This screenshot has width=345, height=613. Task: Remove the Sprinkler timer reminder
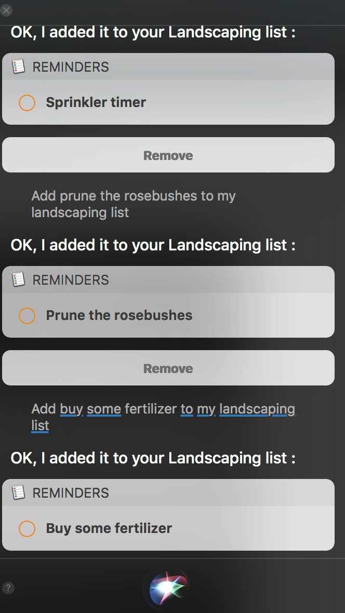click(x=168, y=155)
